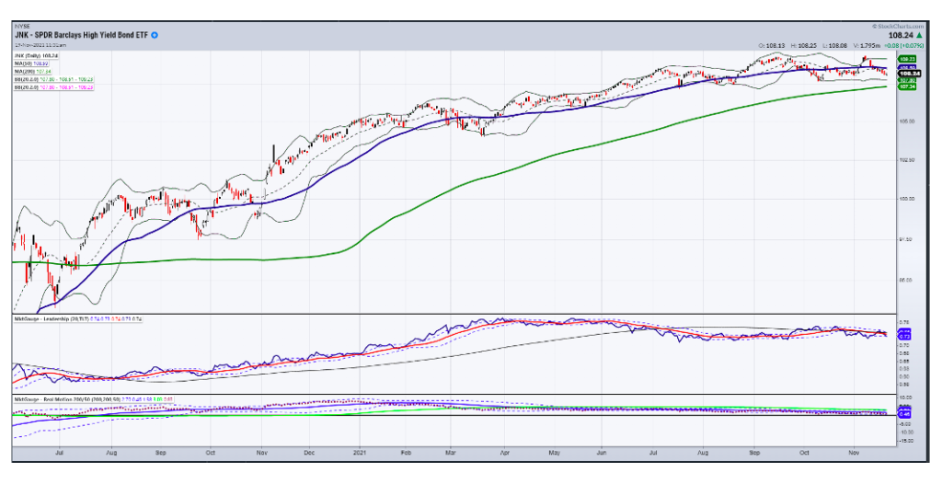Click the last price 108.24 in the header

pyautogui.click(x=902, y=36)
